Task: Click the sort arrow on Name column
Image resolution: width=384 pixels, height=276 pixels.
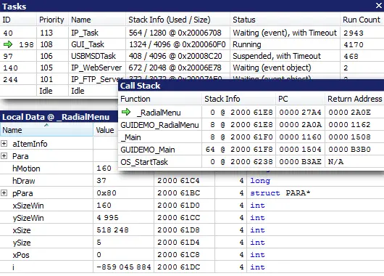Action: pos(46,125)
